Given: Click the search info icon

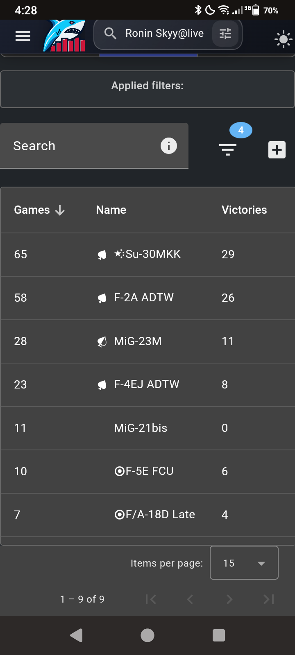Looking at the screenshot, I should (169, 146).
